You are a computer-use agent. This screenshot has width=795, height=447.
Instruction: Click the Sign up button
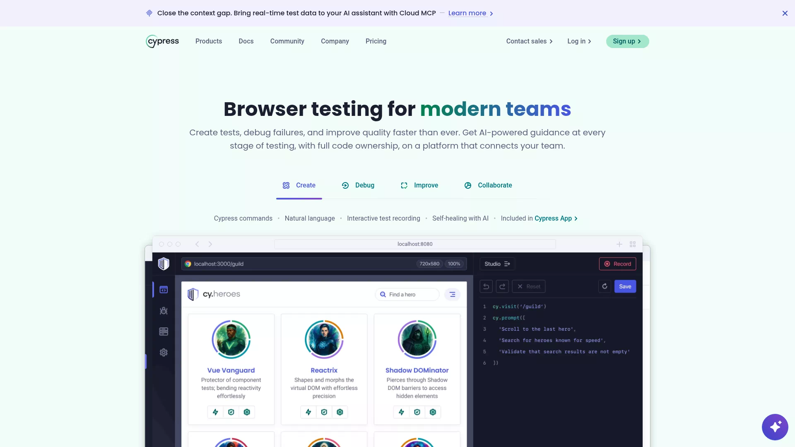pyautogui.click(x=627, y=41)
